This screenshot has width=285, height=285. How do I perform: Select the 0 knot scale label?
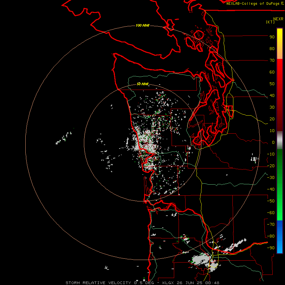tap(273, 142)
